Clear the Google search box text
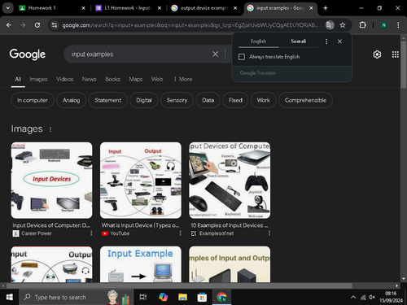The height and width of the screenshot is (305, 407). click(215, 54)
